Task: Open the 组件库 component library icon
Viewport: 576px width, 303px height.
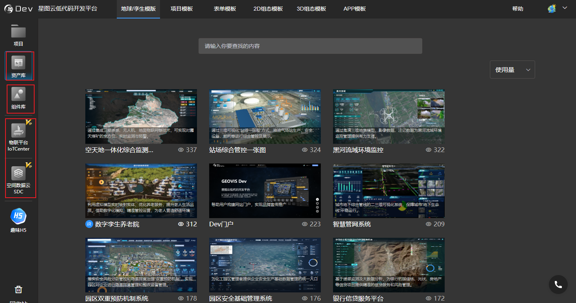Action: (18, 94)
